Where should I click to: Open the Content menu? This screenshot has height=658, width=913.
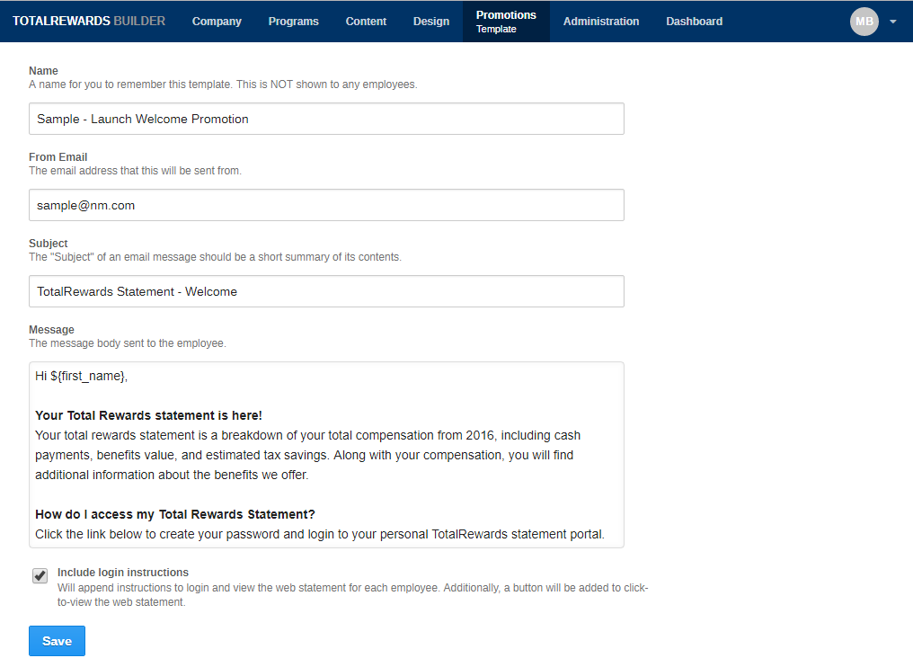[366, 22]
